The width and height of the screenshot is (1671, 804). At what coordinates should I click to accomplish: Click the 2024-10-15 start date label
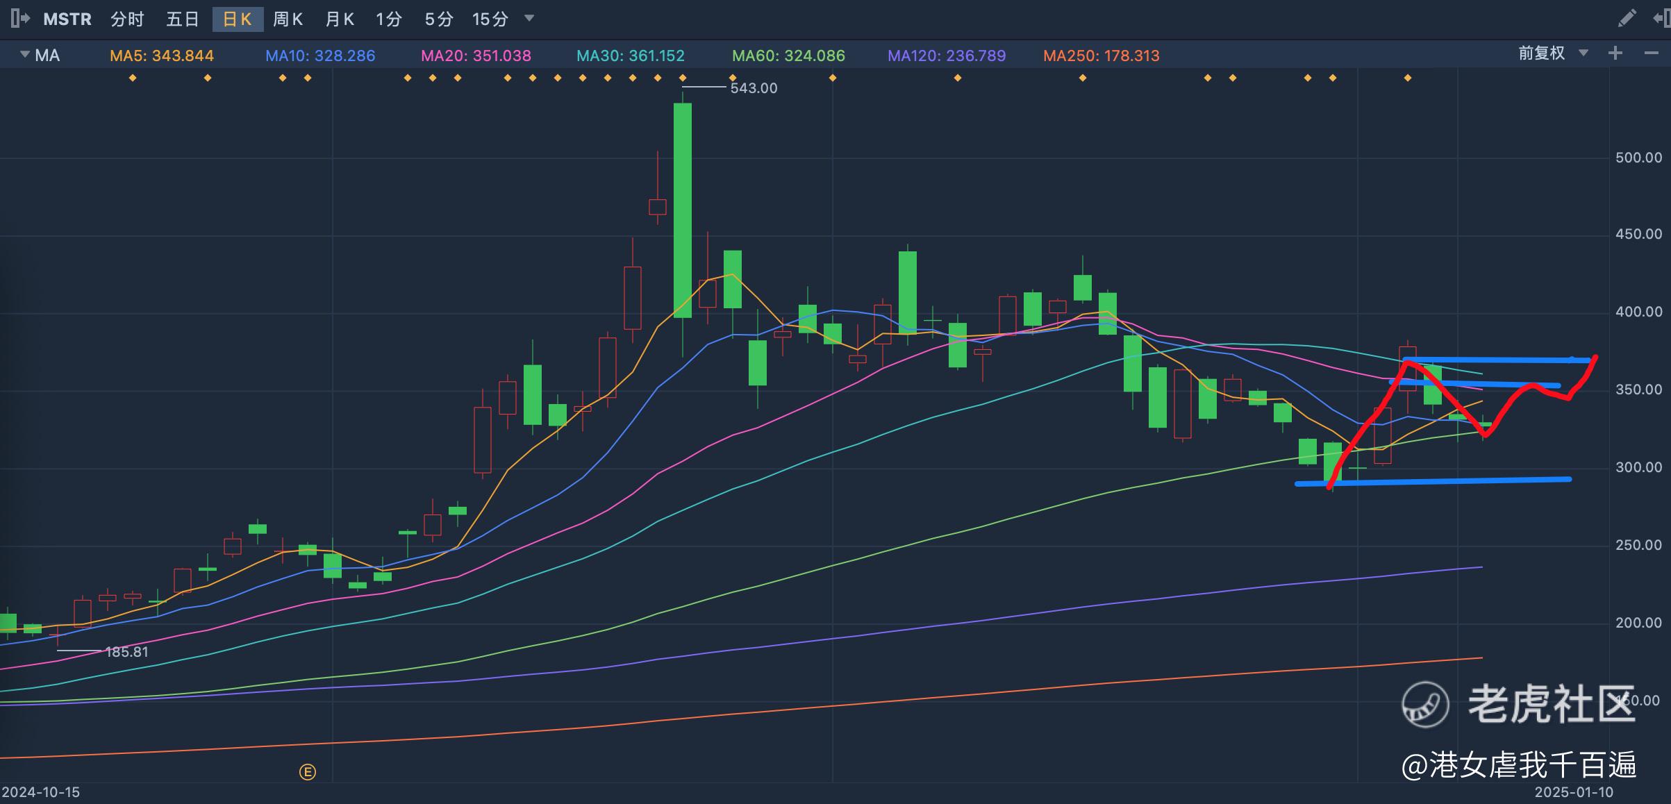[x=41, y=792]
